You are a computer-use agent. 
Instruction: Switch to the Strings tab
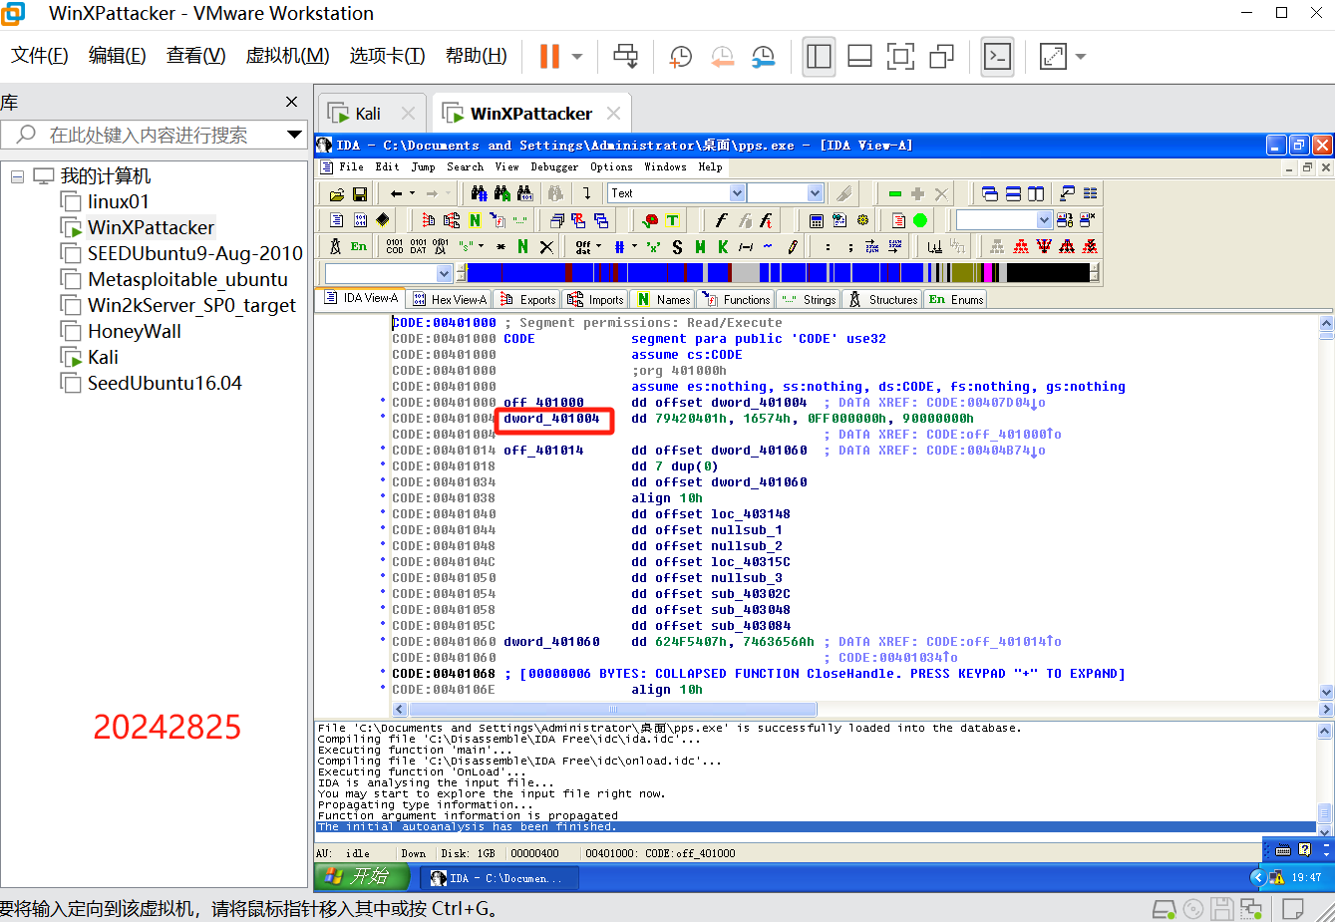click(810, 299)
